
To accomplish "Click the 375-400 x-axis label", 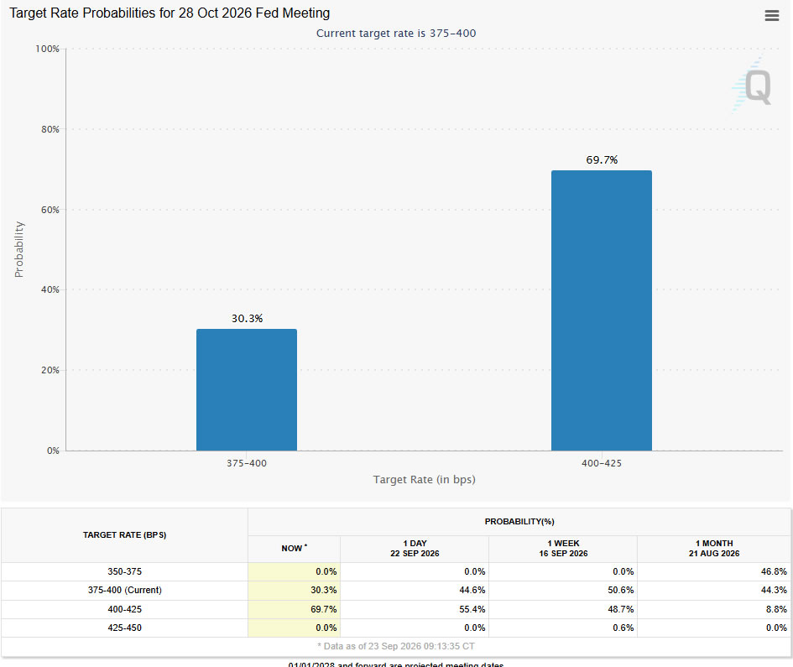I will click(247, 463).
